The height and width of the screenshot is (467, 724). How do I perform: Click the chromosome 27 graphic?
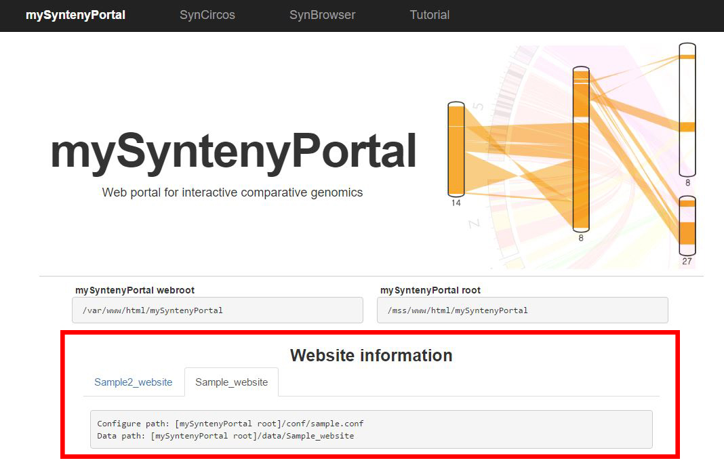(687, 226)
